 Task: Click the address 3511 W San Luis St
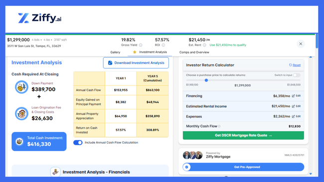pos(34,46)
